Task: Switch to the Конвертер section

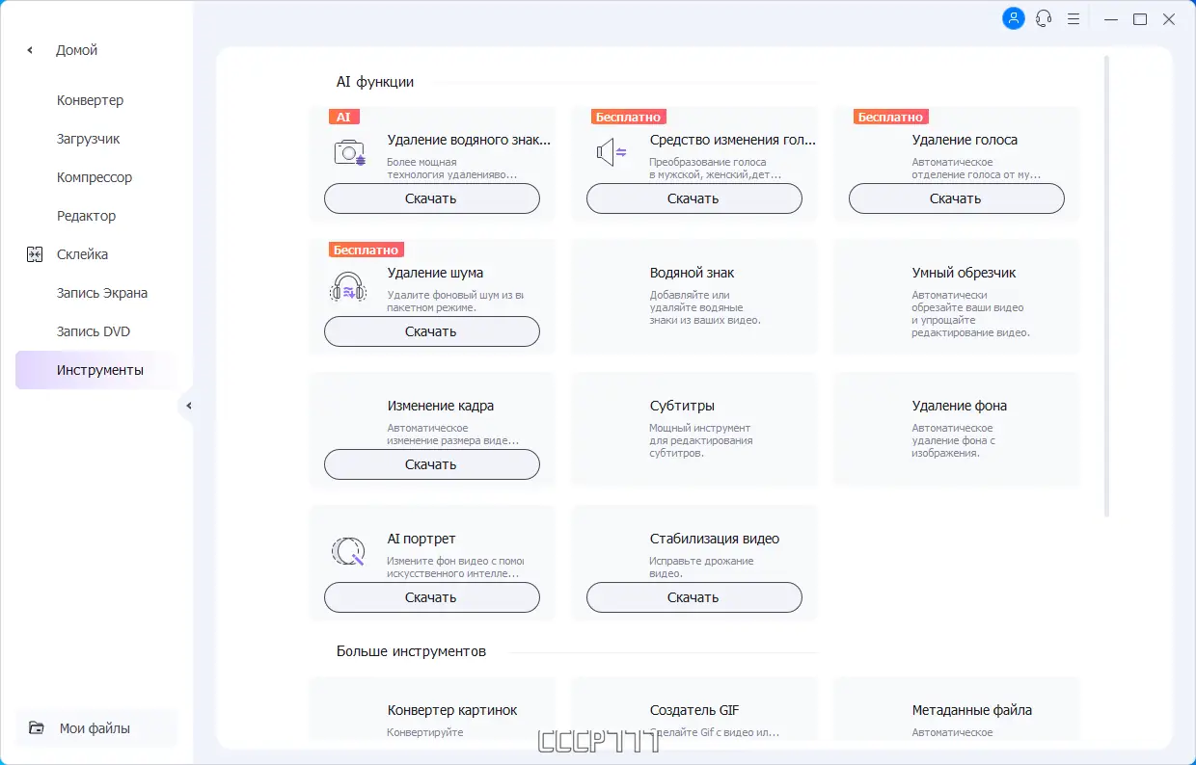Action: point(90,100)
